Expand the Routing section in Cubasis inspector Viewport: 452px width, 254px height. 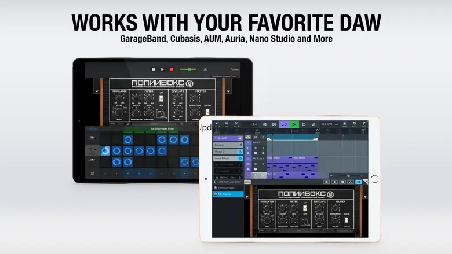(x=228, y=145)
